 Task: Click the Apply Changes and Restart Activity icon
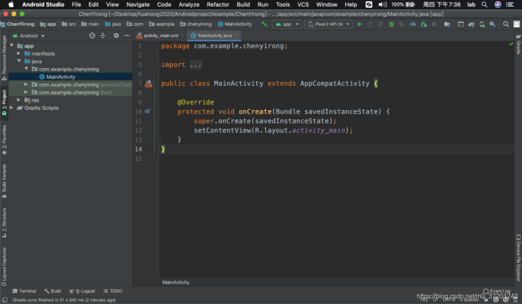(x=370, y=24)
